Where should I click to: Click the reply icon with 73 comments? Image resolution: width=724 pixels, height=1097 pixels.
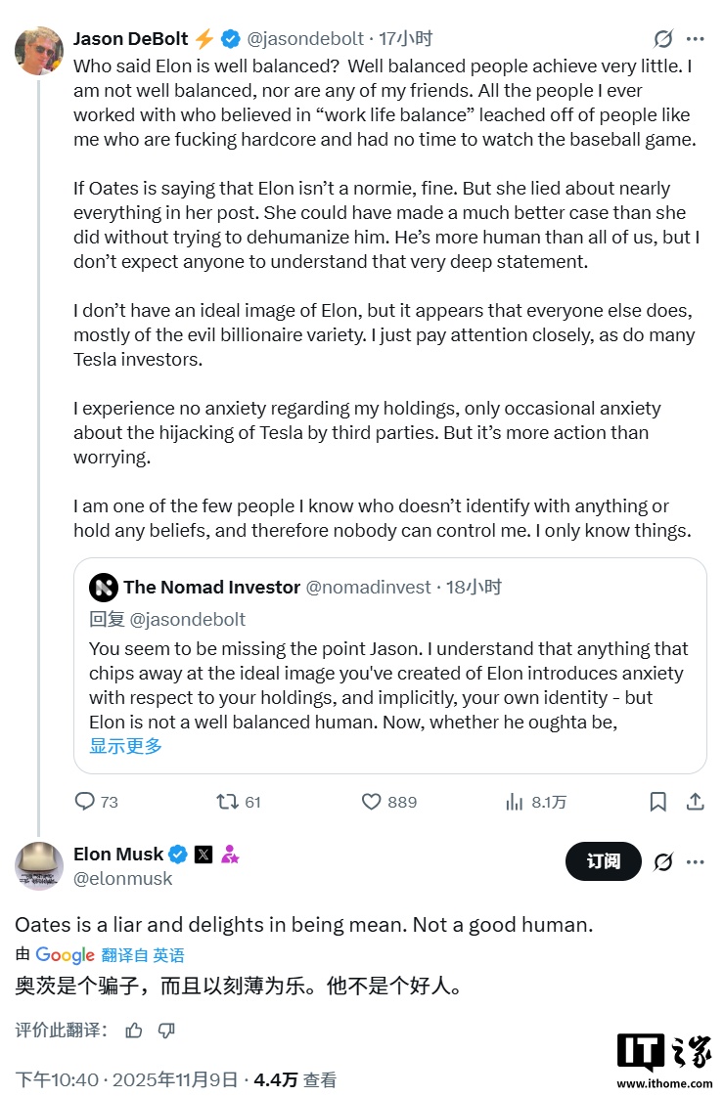[86, 802]
